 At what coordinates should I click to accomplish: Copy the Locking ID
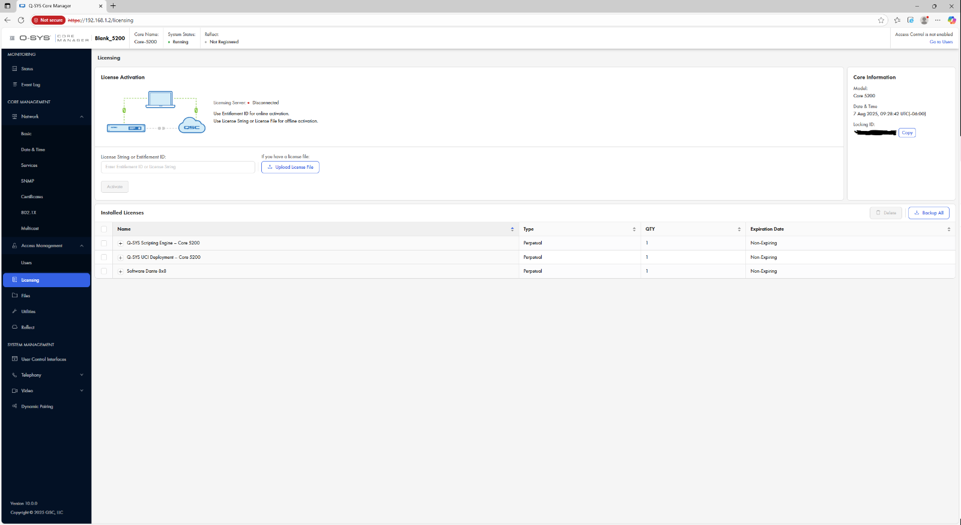907,133
